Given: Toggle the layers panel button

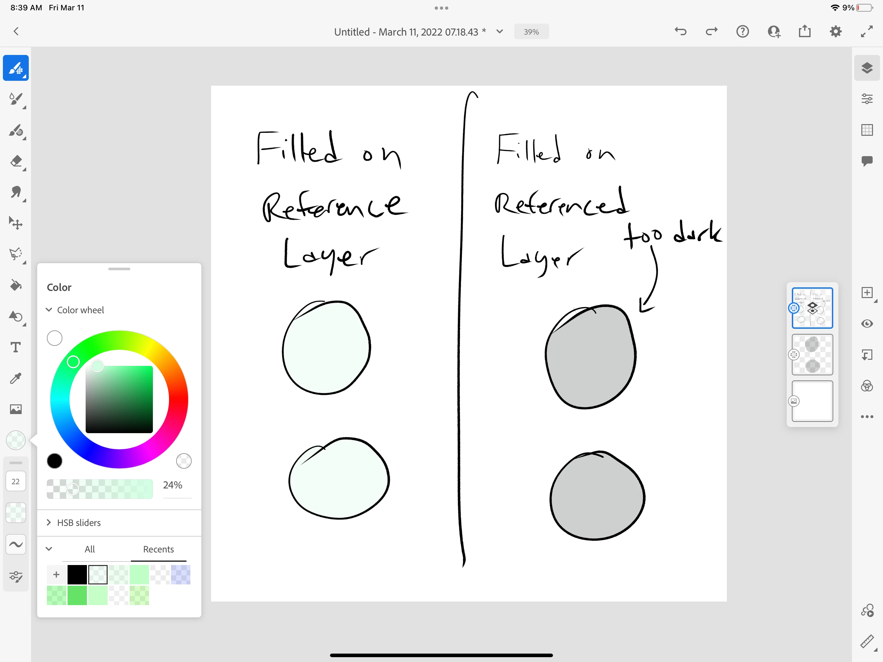Looking at the screenshot, I should pyautogui.click(x=867, y=68).
